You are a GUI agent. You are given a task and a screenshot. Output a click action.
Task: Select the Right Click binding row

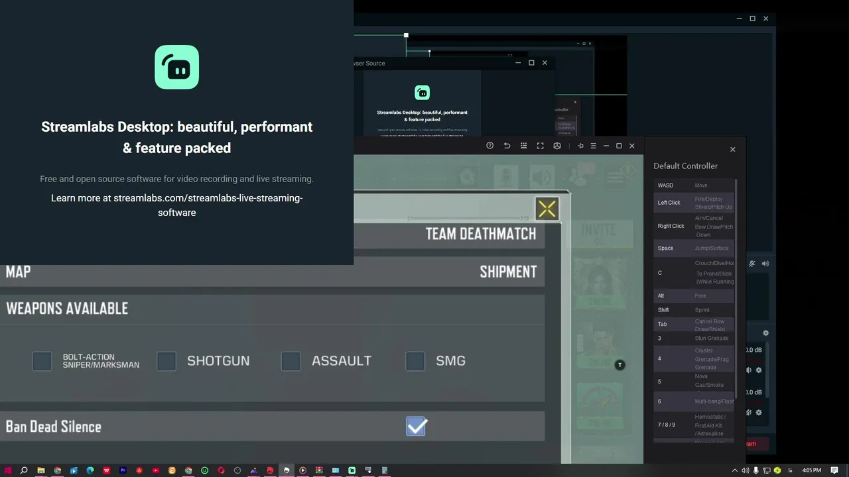tap(694, 226)
